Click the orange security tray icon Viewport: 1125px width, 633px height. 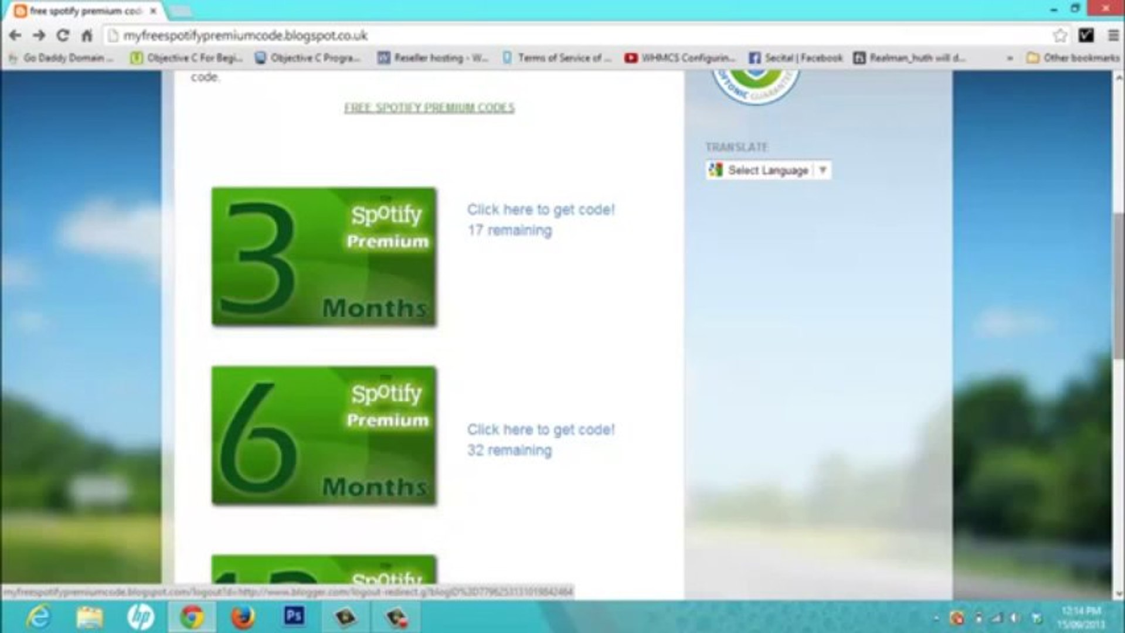coord(957,618)
